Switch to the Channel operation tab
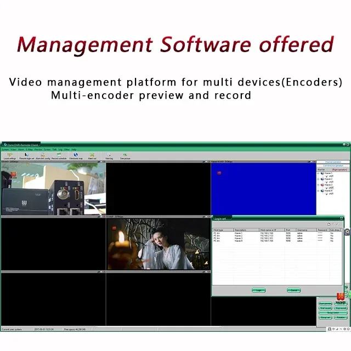The image size is (351, 351). click(333, 162)
